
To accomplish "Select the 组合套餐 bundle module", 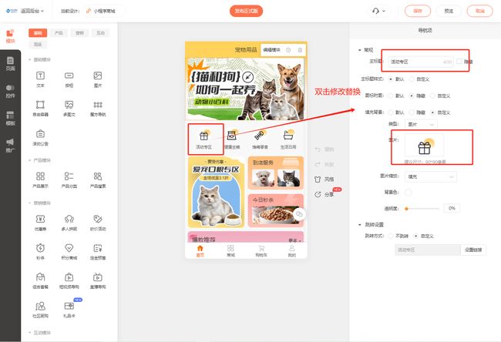I will pos(40,280).
